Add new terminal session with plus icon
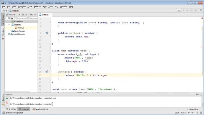Viewport: 204px width, 115px height. (x=7, y=99)
